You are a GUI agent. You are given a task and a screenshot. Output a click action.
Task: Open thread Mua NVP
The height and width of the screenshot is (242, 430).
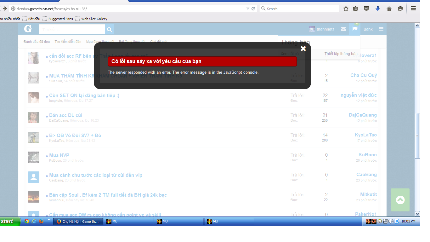pyautogui.click(x=59, y=155)
